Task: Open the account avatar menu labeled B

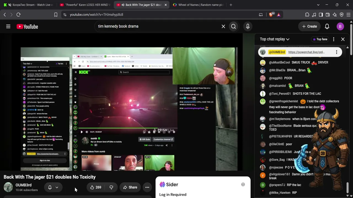Action: pos(340,26)
